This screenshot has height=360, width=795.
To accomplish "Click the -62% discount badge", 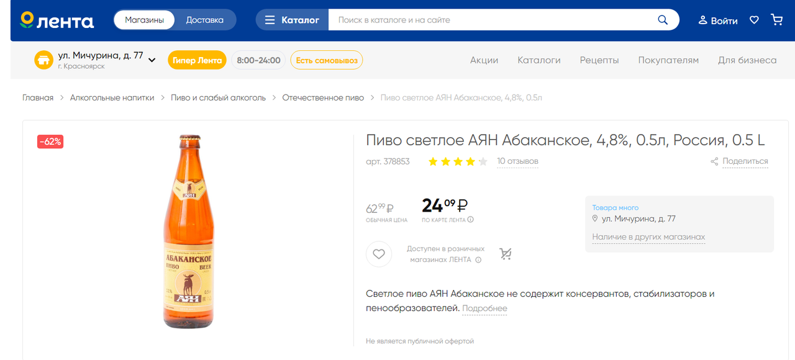I will click(x=50, y=142).
